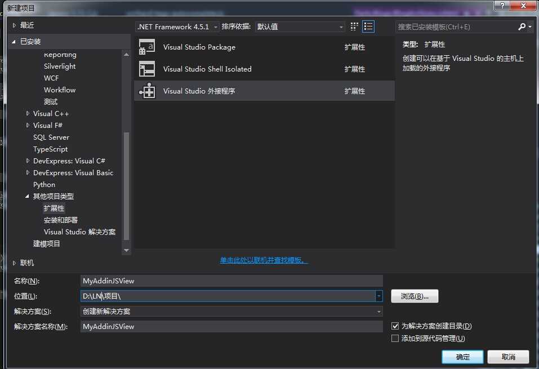Viewport: 539px width, 369px height.
Task: Click the tree scrollbar down arrow
Action: pos(126,250)
